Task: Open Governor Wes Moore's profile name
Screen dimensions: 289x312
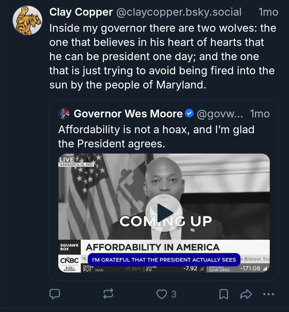Action: point(128,114)
